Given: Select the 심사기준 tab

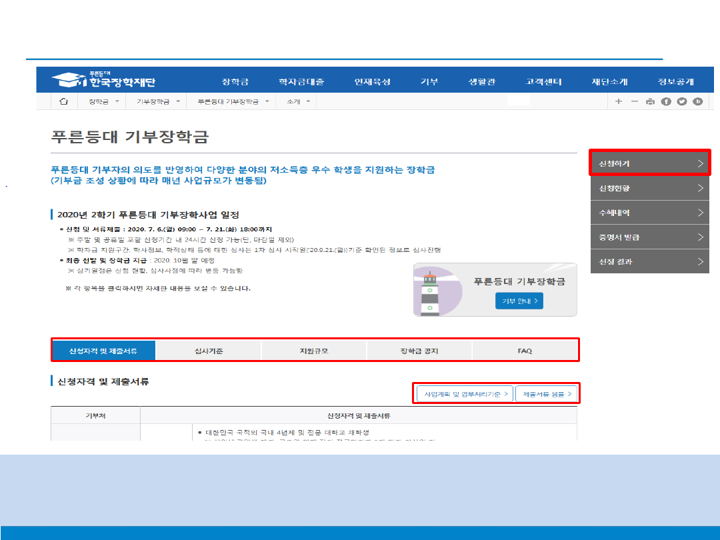Looking at the screenshot, I should coord(209,351).
